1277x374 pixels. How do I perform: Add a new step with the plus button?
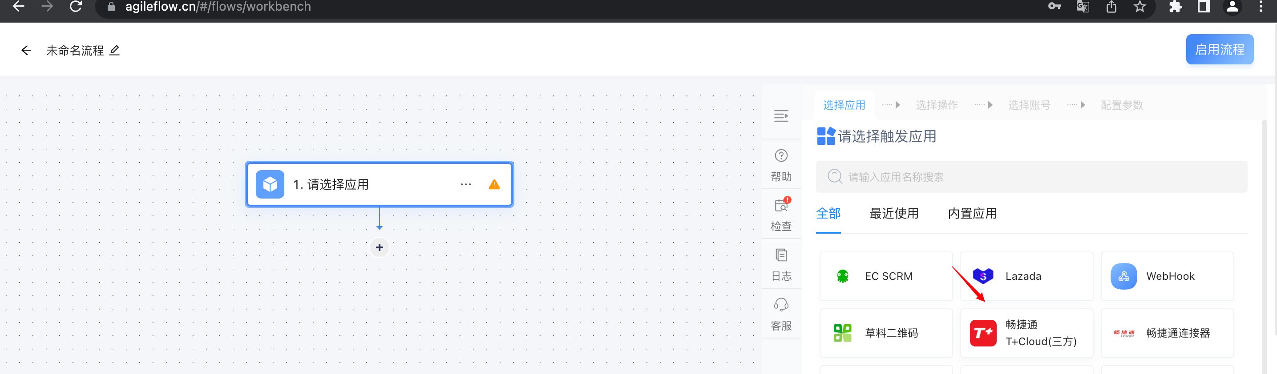379,247
